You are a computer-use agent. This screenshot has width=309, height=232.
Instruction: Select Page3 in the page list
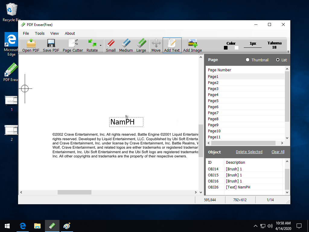click(x=246, y=89)
